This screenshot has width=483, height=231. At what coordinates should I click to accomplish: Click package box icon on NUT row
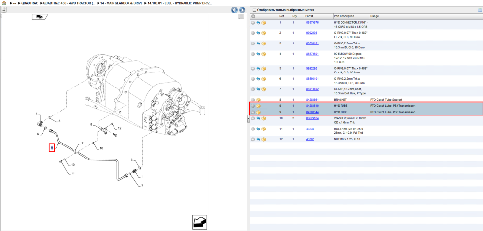[264, 139]
